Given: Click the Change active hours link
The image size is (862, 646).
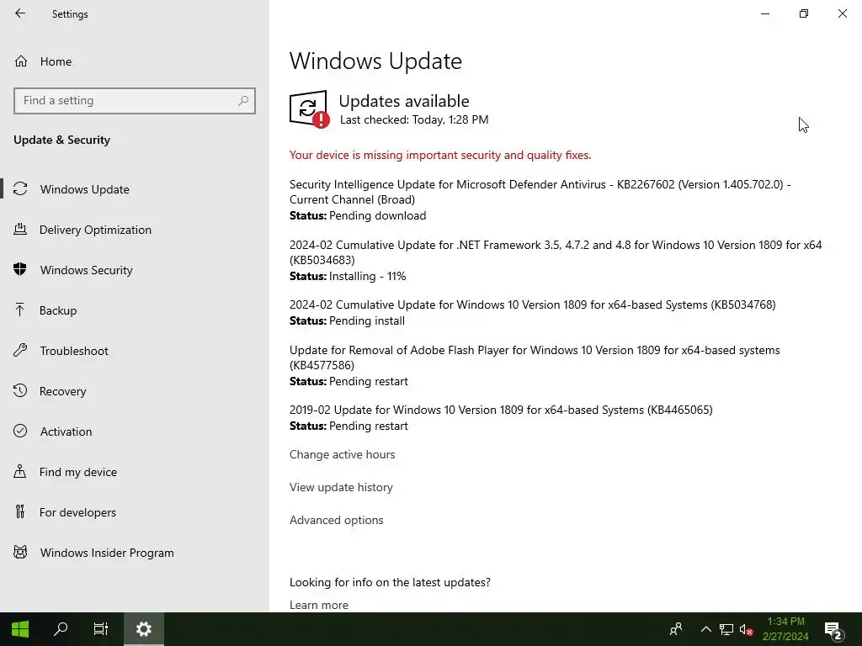Looking at the screenshot, I should pyautogui.click(x=342, y=454).
